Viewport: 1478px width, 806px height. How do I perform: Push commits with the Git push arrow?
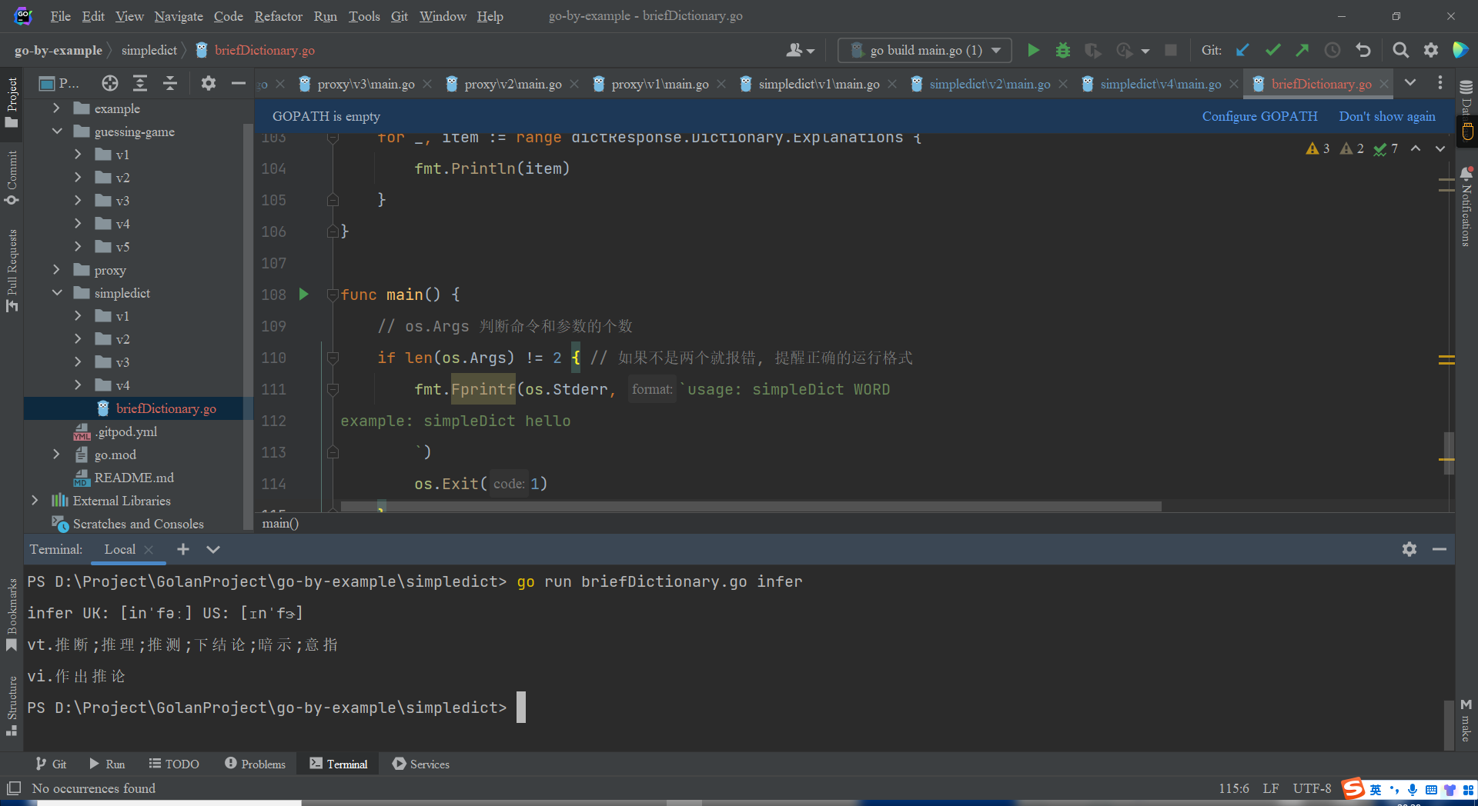(x=1302, y=51)
